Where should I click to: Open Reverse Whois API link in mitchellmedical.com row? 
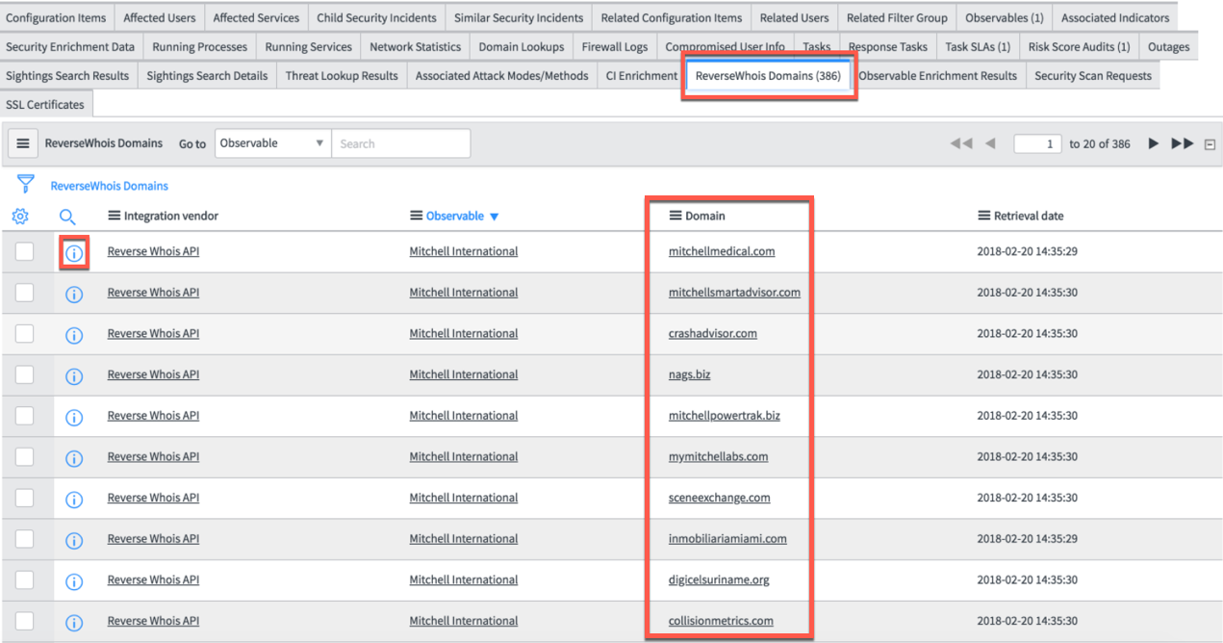click(x=153, y=251)
